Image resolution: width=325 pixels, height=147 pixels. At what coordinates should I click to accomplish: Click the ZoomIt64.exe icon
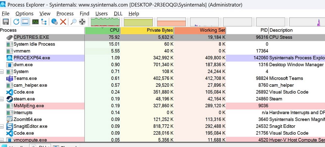pyautogui.click(x=10, y=119)
